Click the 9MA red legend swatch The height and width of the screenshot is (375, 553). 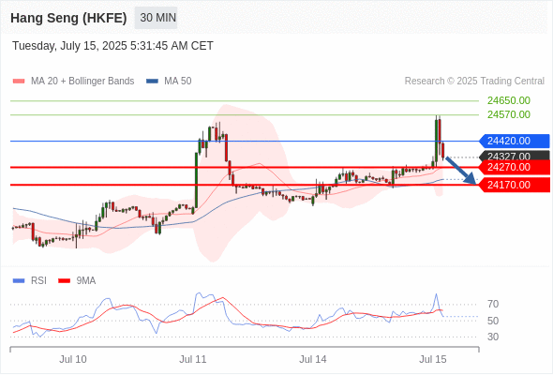point(64,281)
